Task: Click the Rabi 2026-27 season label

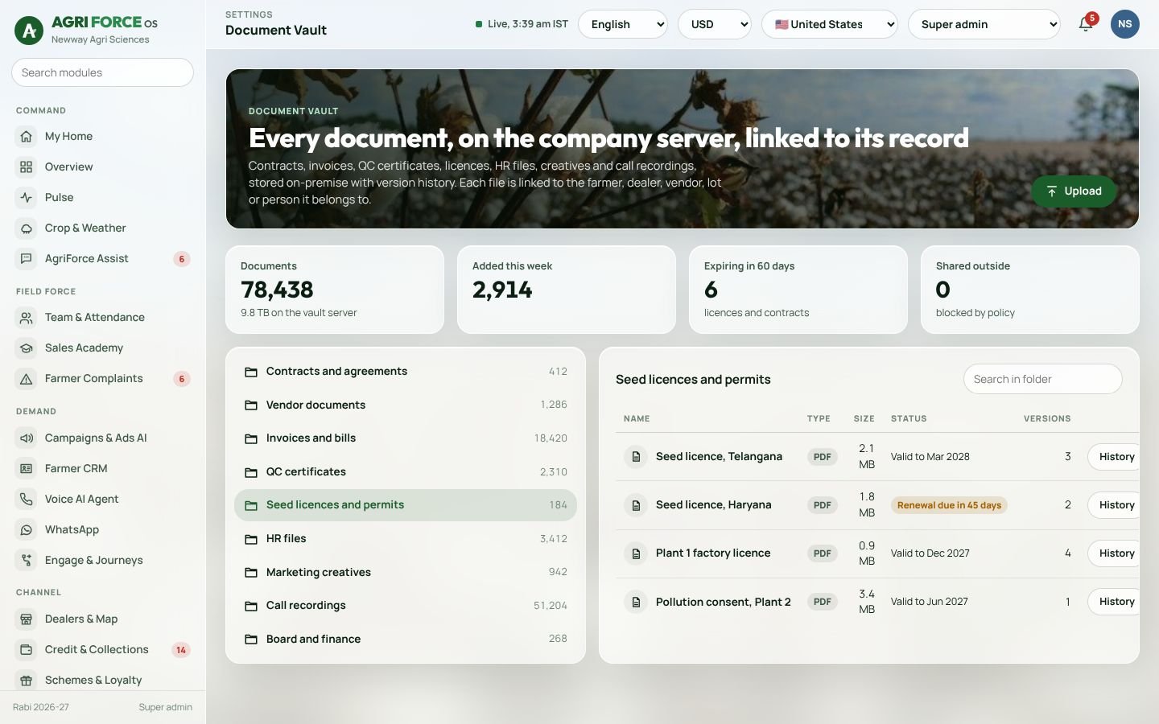Action: pos(41,707)
